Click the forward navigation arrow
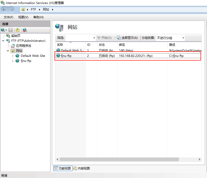 (x=12, y=10)
